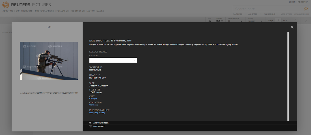Click the orange search magnifier icon
This screenshot has width=311, height=135.
click(x=306, y=9)
